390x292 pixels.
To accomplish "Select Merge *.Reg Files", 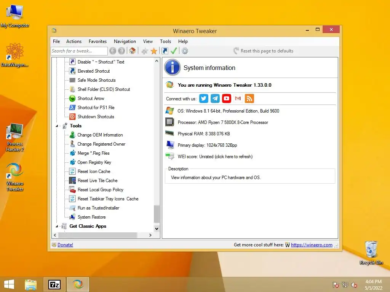I will (x=94, y=153).
